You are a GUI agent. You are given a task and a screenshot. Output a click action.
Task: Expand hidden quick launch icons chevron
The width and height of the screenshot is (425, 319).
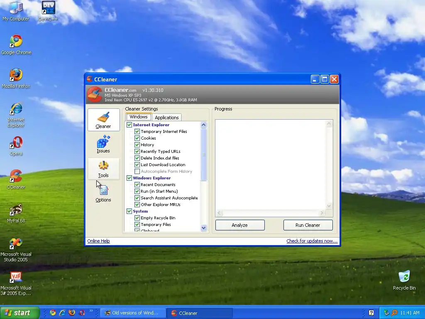point(91,311)
